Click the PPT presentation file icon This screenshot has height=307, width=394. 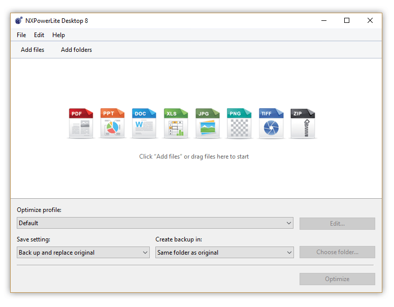(112, 124)
